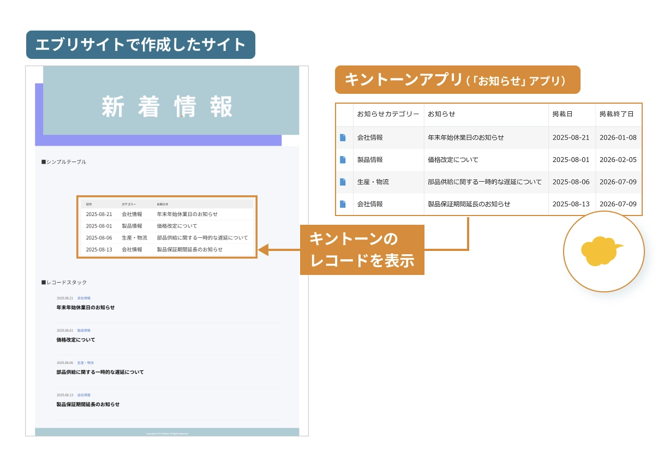The width and height of the screenshot is (670, 467).
Task: Click 掲載日 2025-08-13 in Kintone app table
Action: click(x=571, y=204)
